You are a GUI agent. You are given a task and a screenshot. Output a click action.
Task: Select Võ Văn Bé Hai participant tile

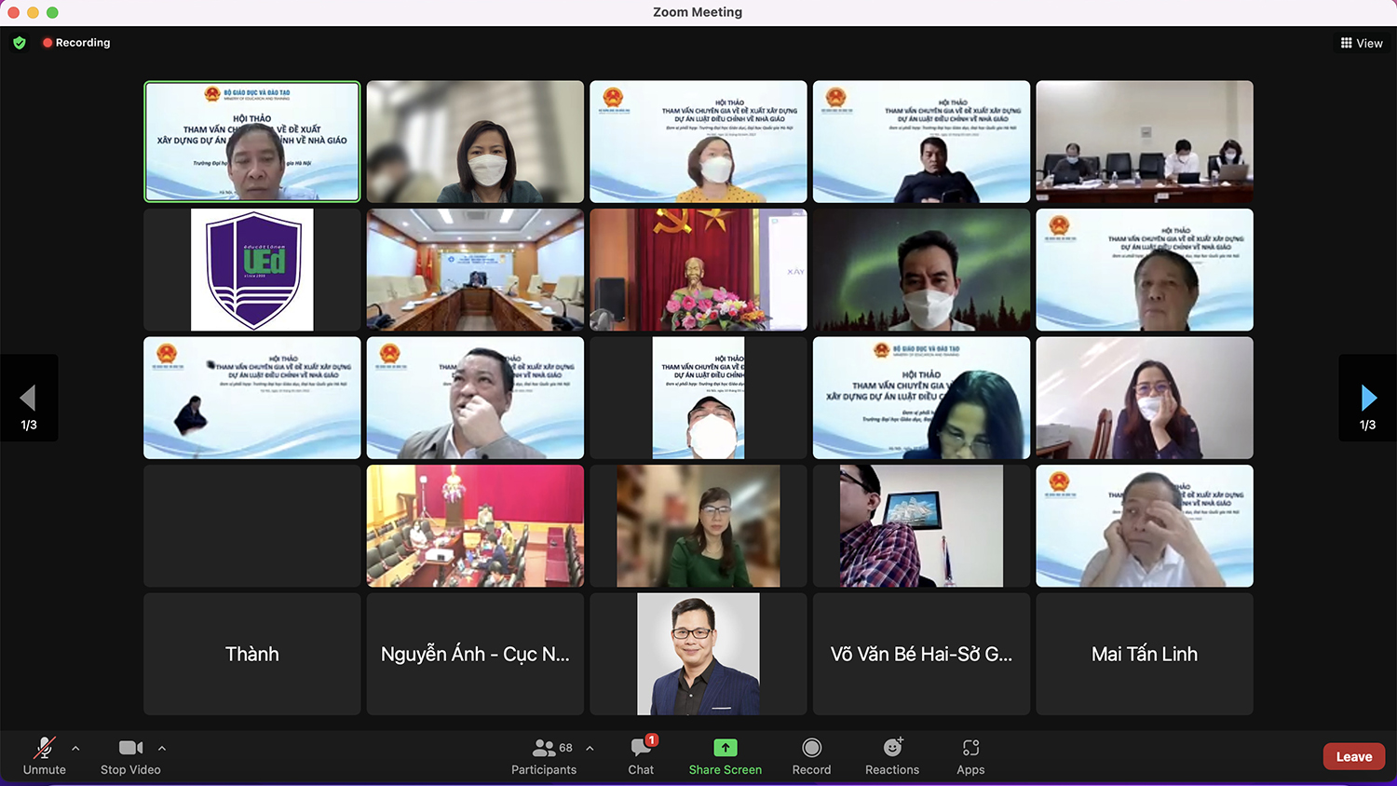click(921, 654)
